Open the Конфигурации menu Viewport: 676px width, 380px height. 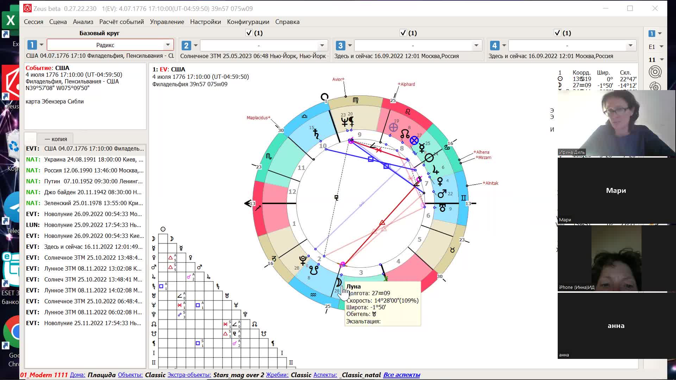point(248,22)
